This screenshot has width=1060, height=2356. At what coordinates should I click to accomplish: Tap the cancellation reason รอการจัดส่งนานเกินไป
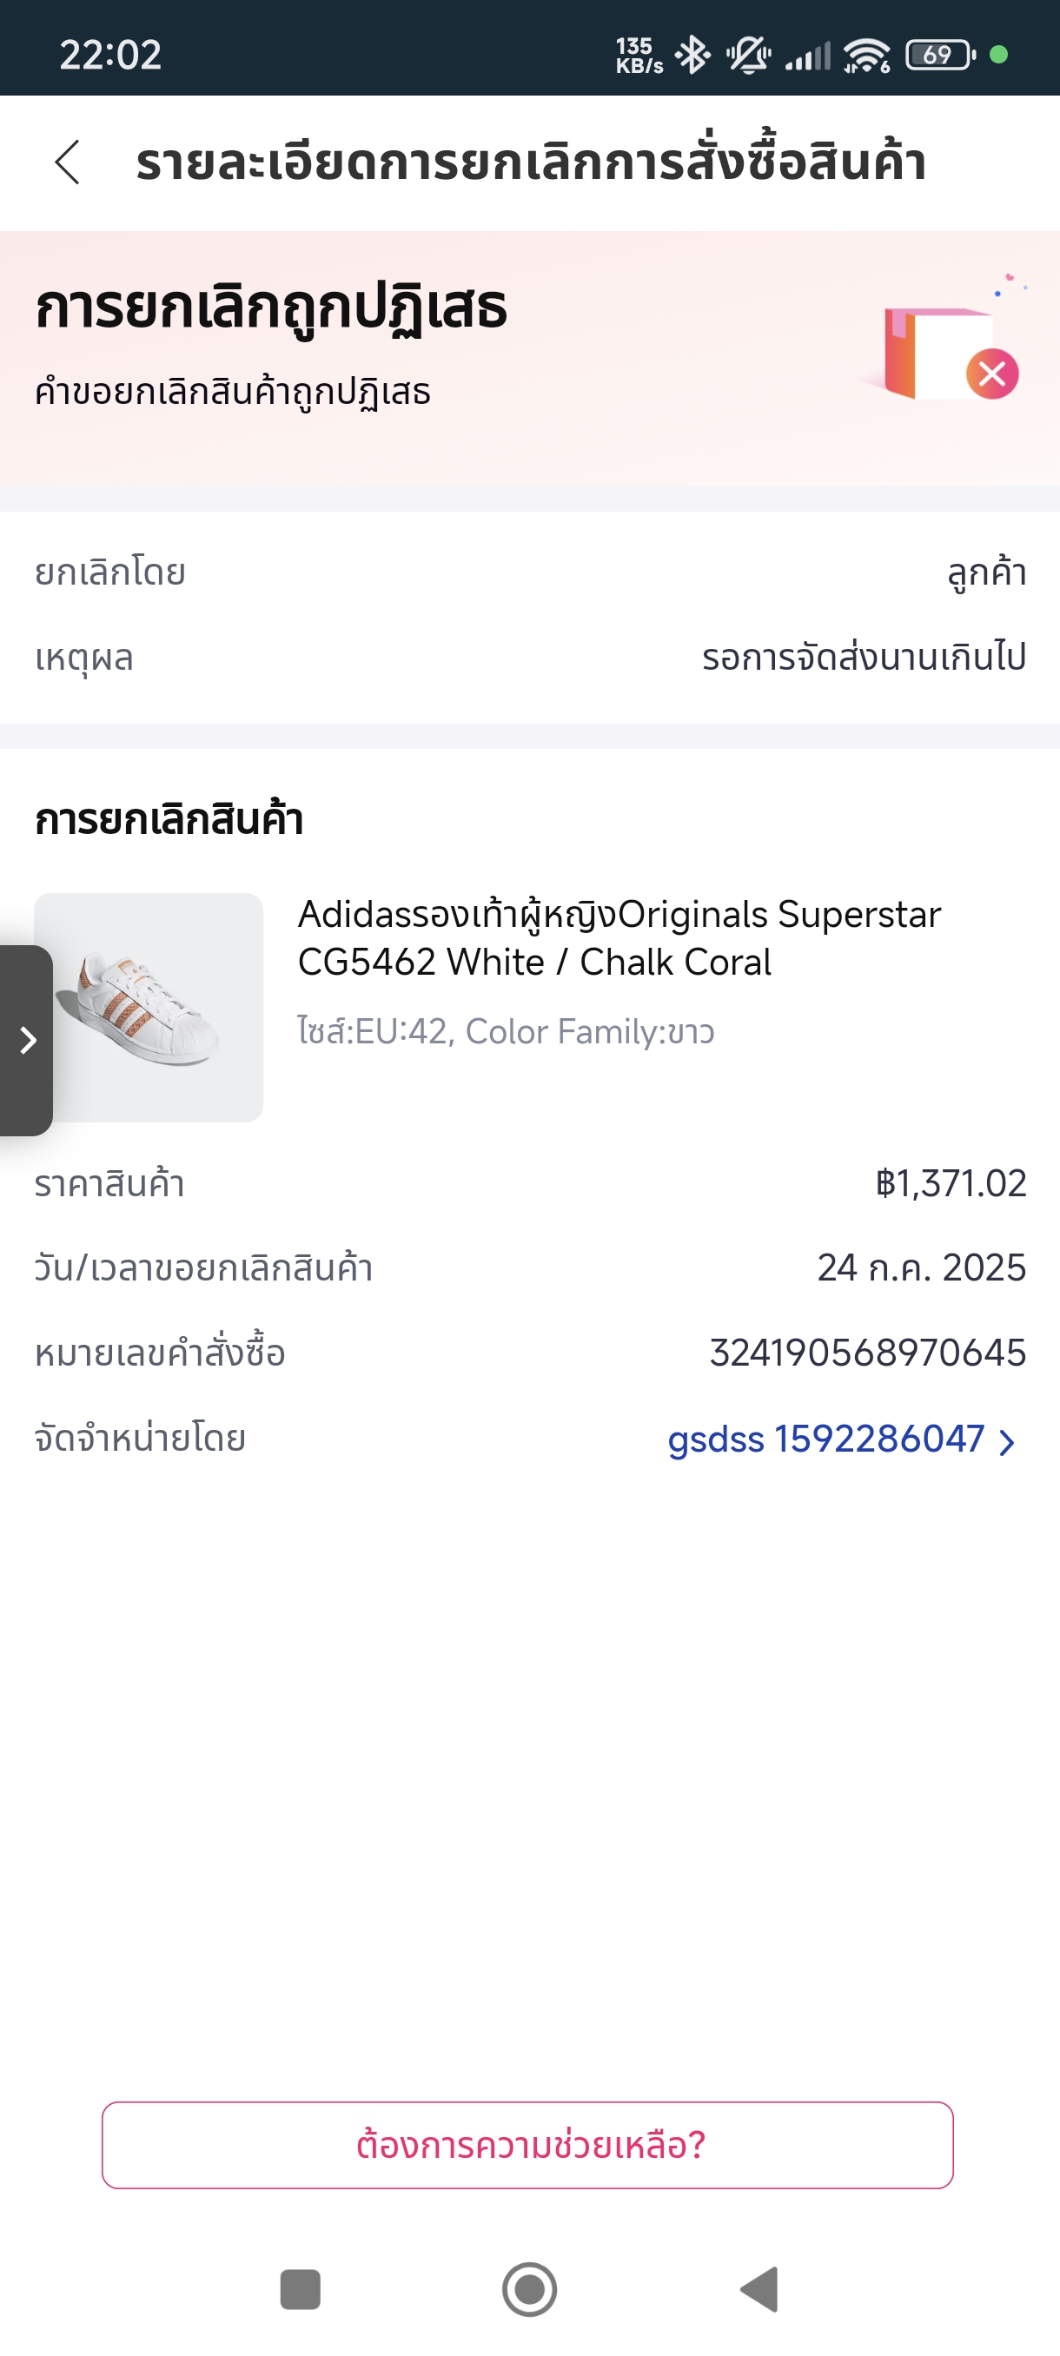(864, 657)
